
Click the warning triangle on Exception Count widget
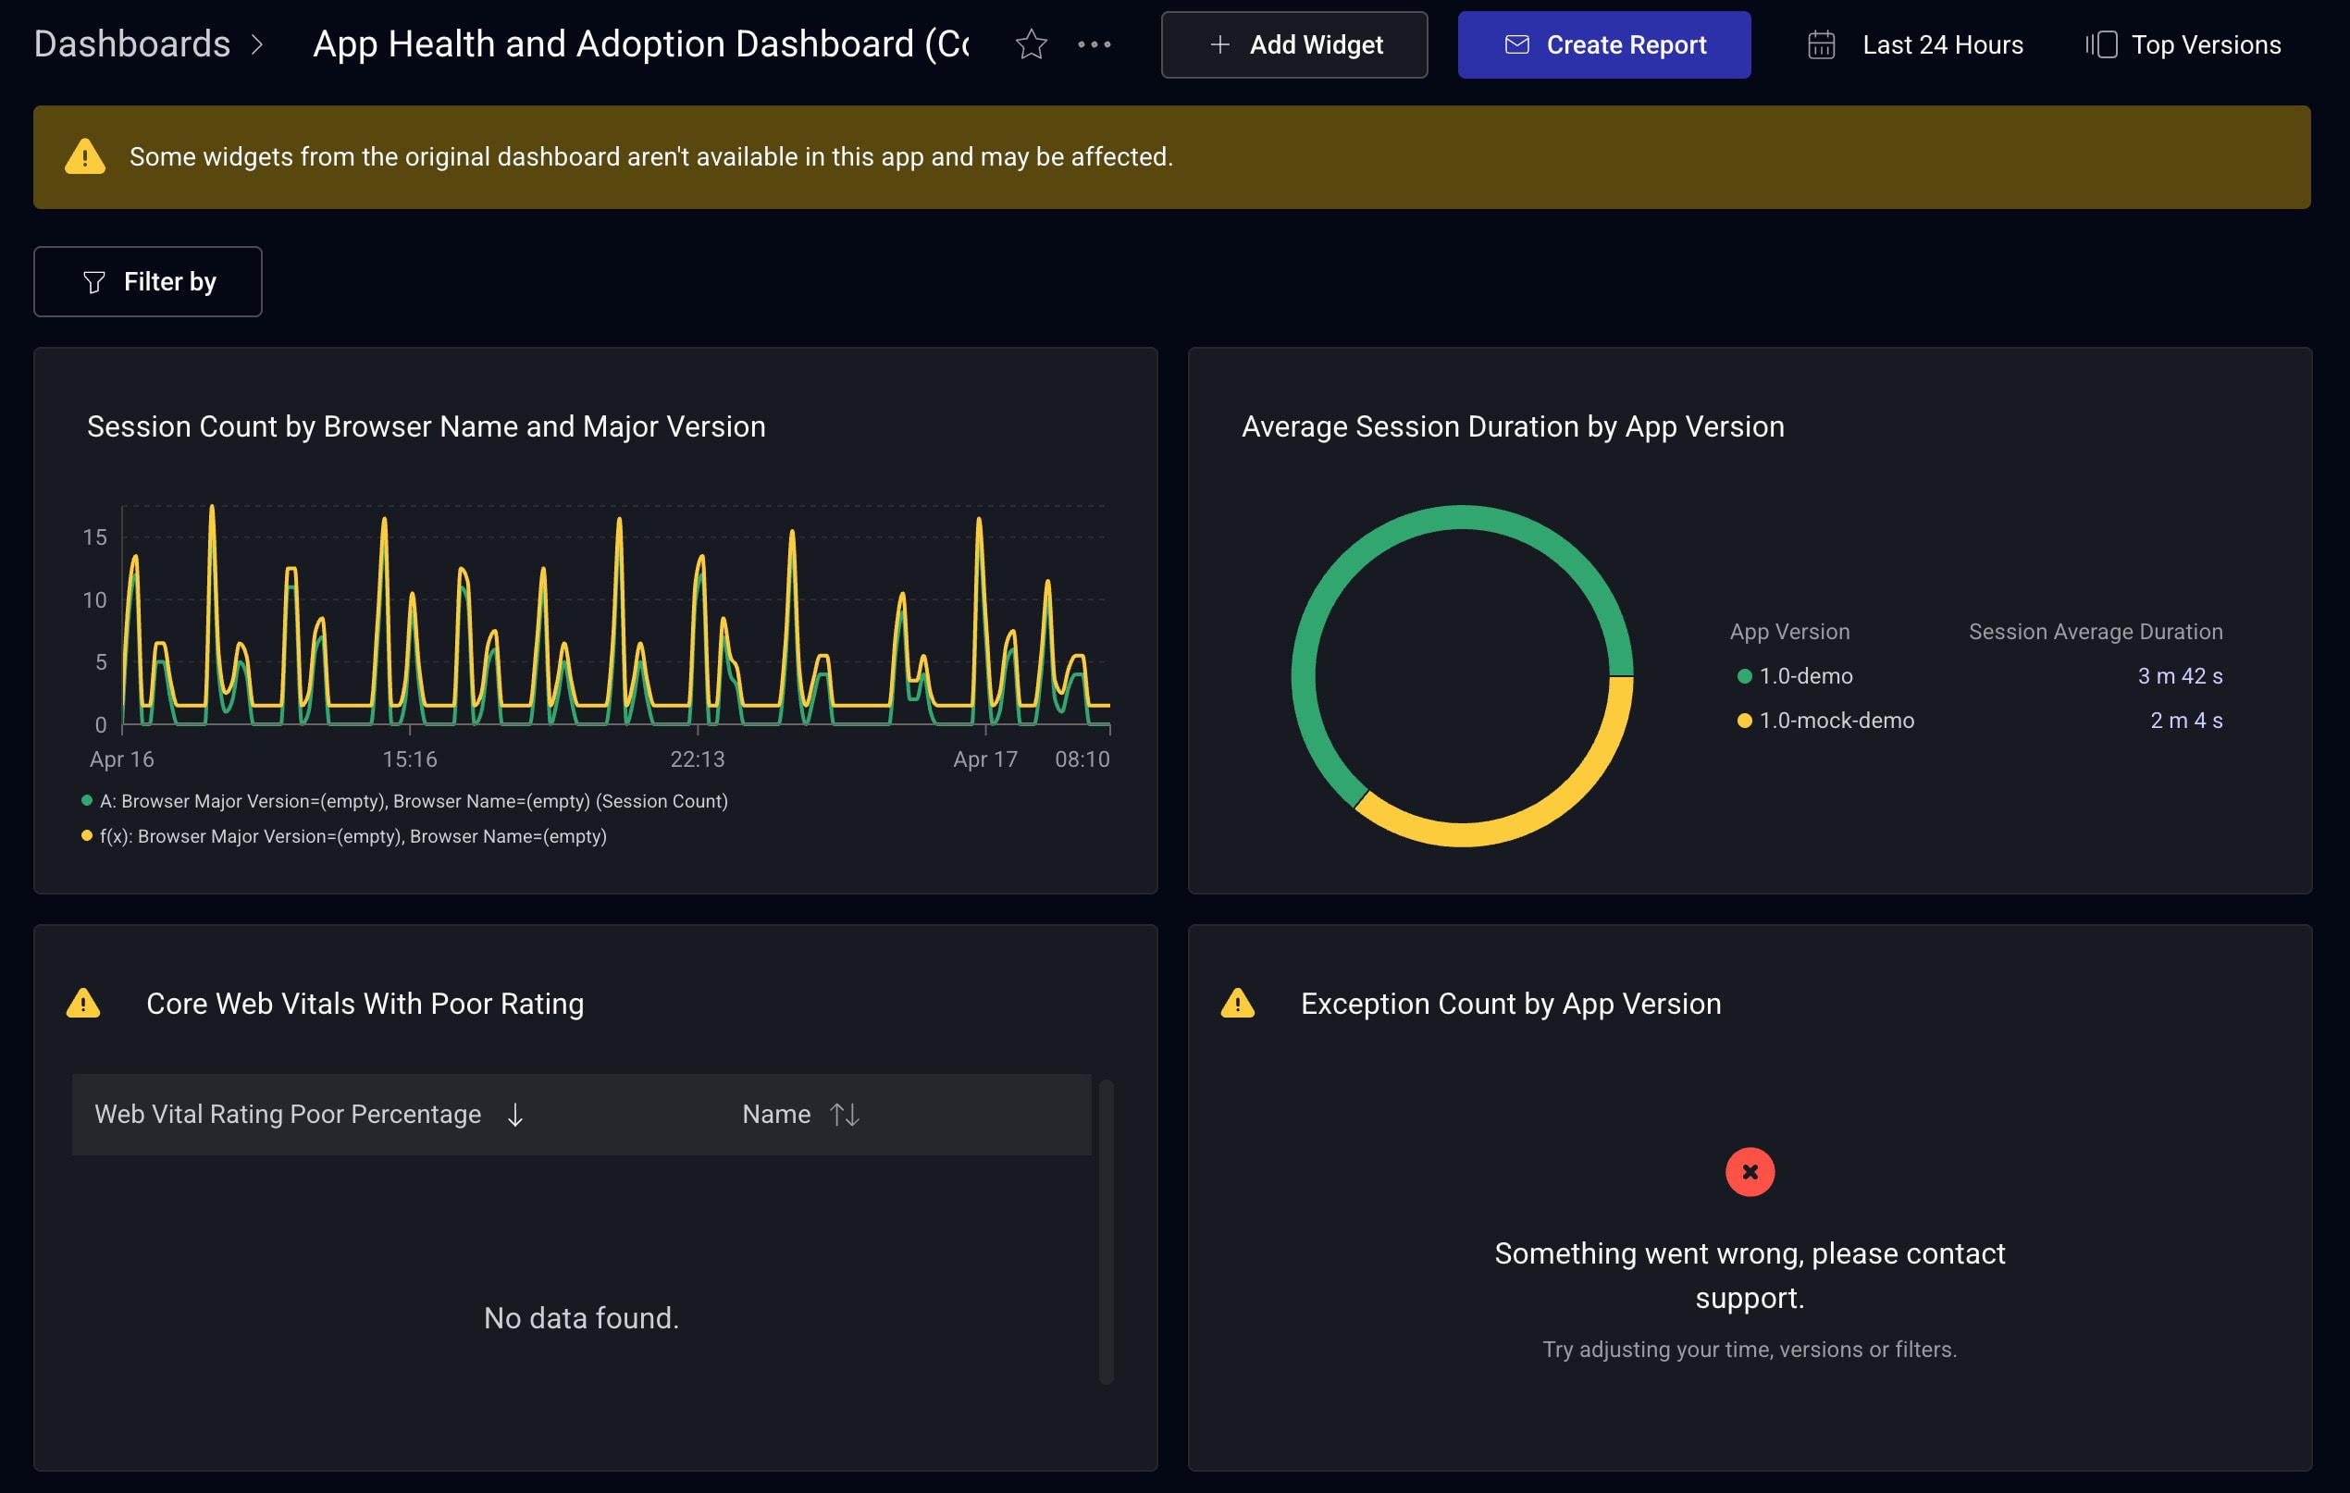(1239, 1003)
